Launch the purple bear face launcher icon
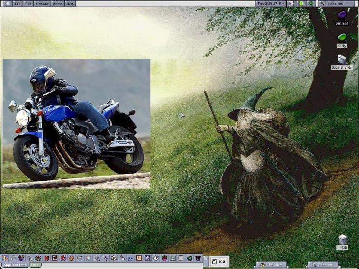 point(22,258)
